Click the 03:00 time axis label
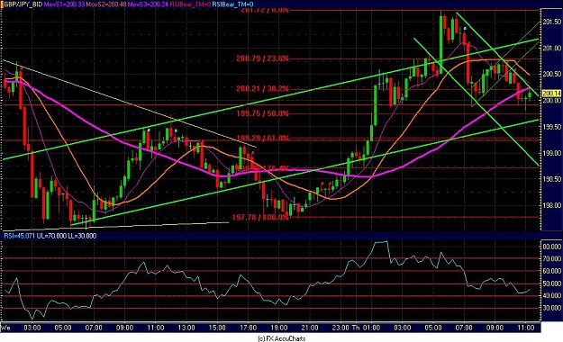This screenshot has height=342, width=563. [32, 328]
